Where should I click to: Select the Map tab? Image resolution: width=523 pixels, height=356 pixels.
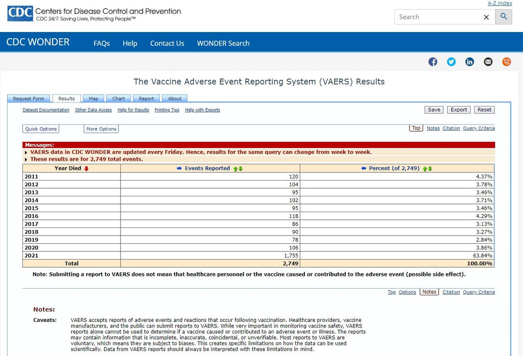93,98
